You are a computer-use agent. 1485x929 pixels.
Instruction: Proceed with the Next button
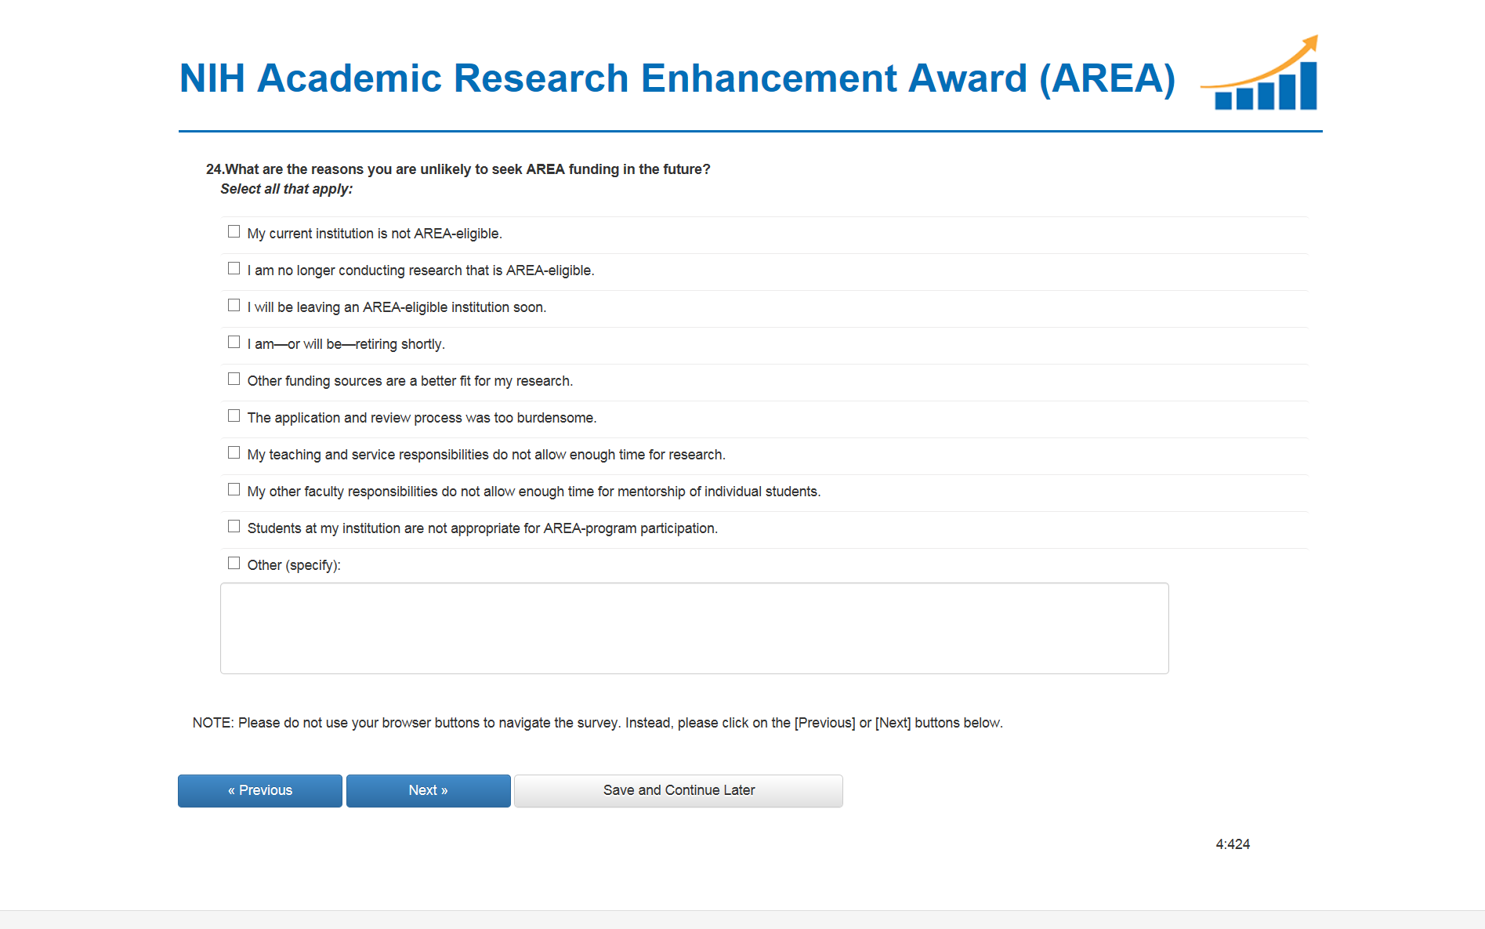click(428, 790)
